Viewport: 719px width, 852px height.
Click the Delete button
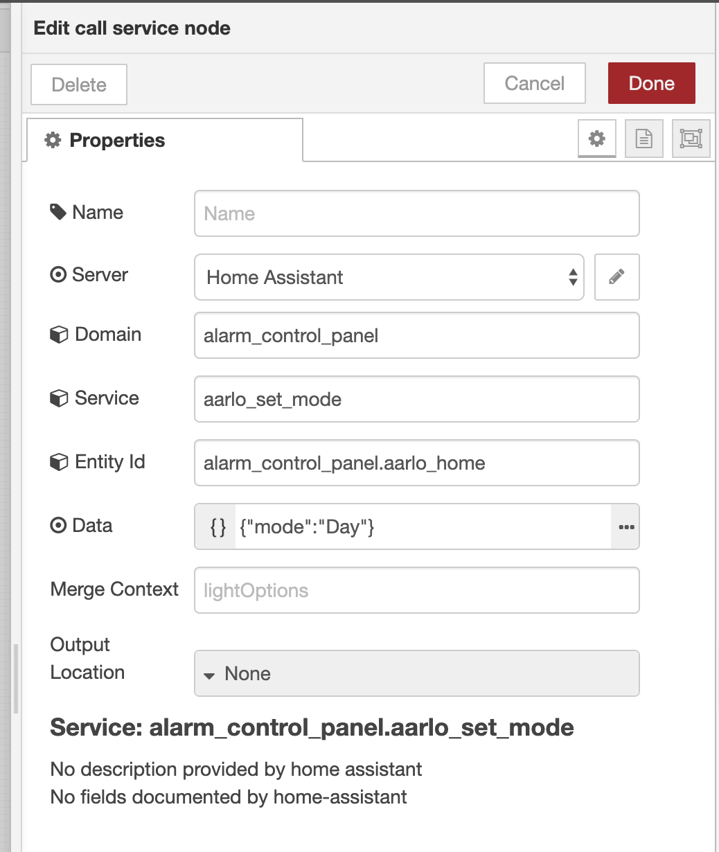pos(79,85)
